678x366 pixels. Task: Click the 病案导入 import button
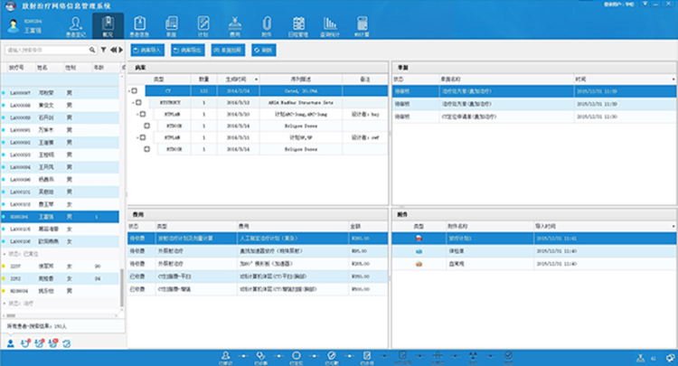148,51
